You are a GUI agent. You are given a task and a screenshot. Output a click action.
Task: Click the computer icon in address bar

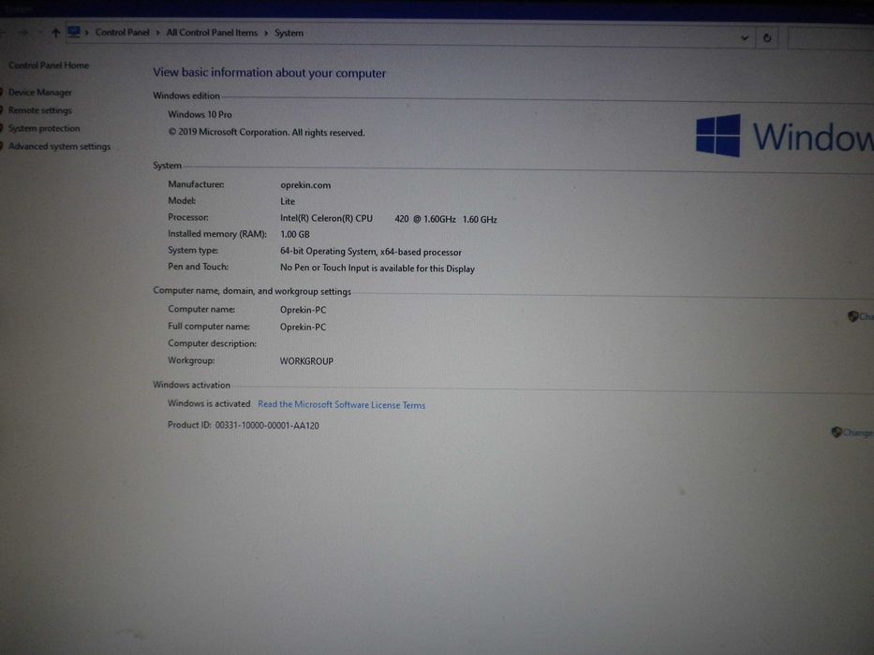74,32
